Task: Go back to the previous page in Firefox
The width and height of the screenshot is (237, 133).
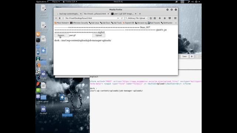Action: [x=56, y=18]
